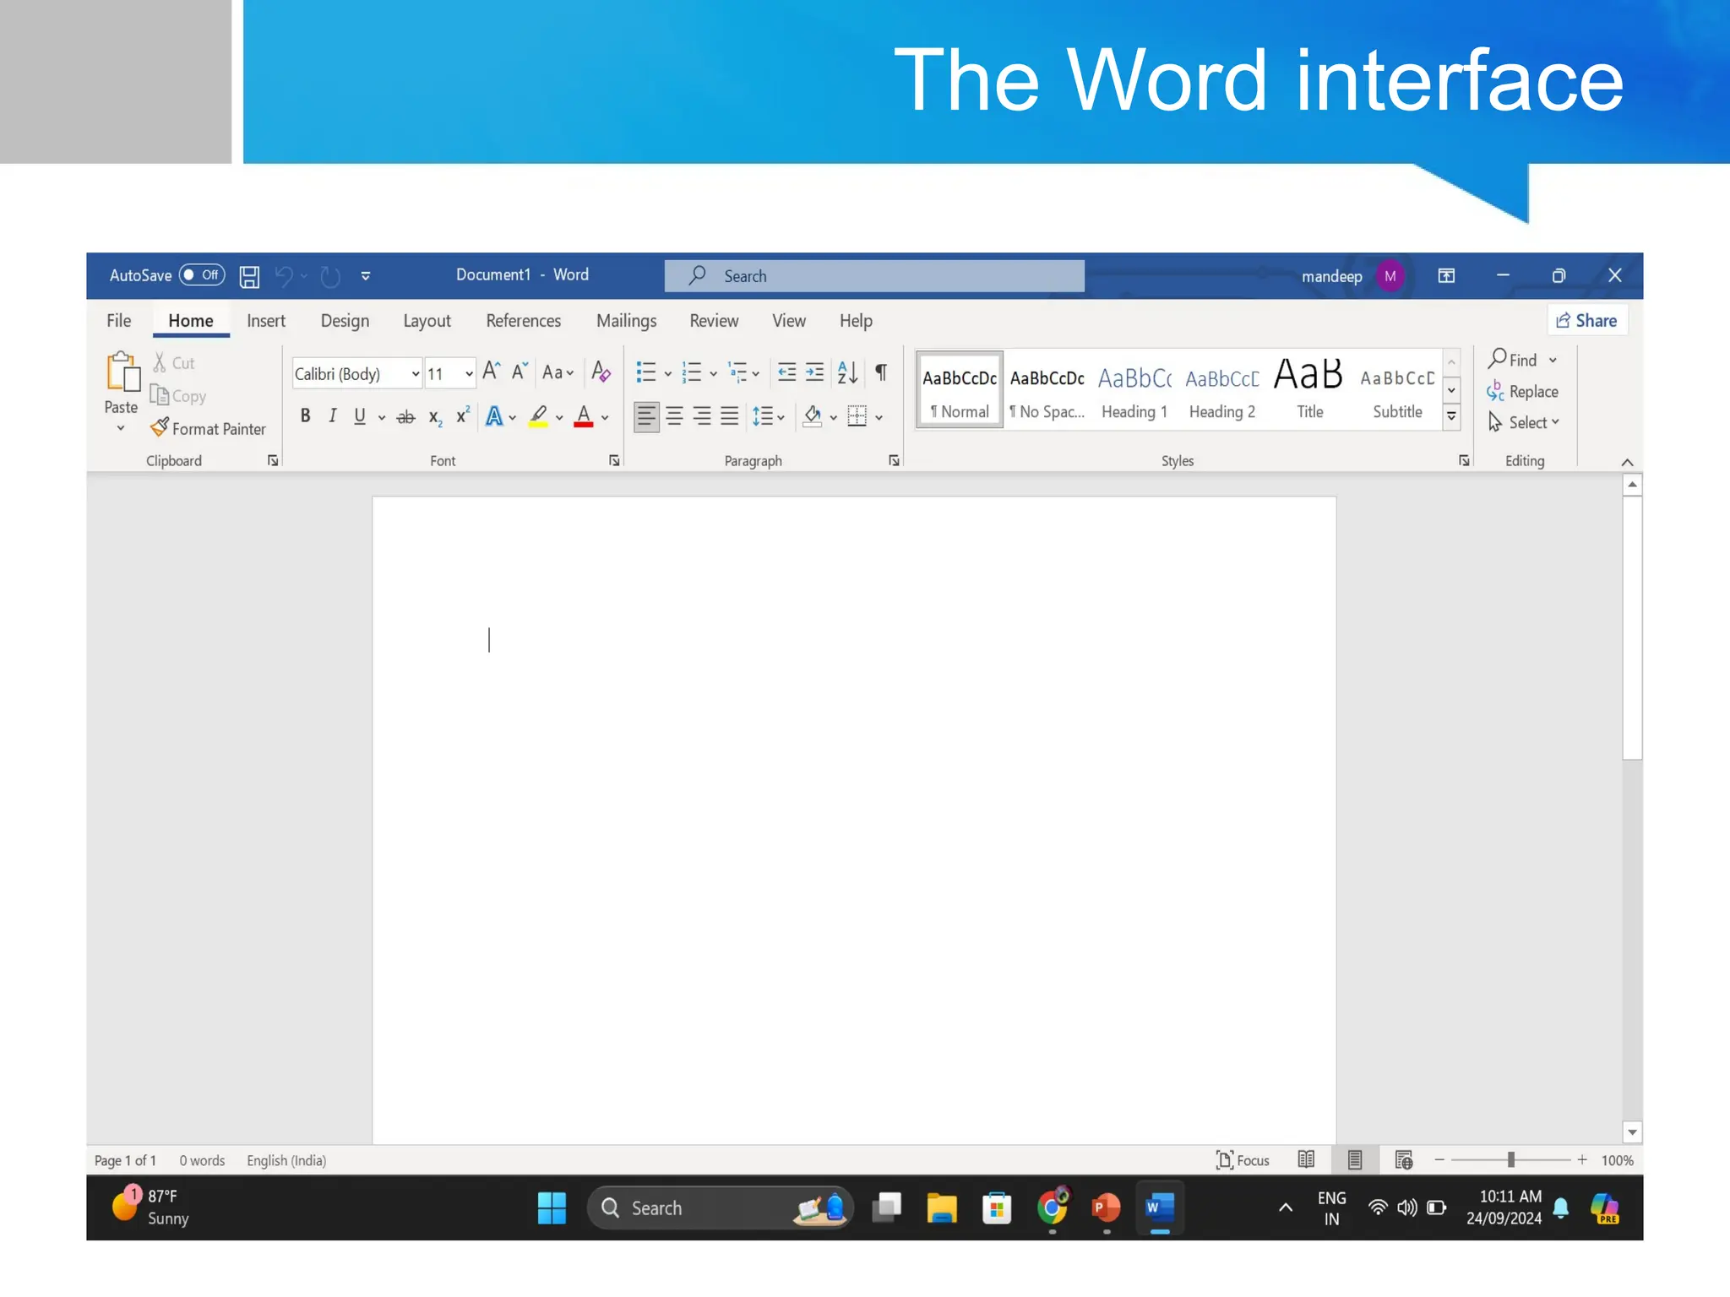Viewport: 1730px width, 1297px height.
Task: Click the Decrease Indent icon
Action: (786, 372)
